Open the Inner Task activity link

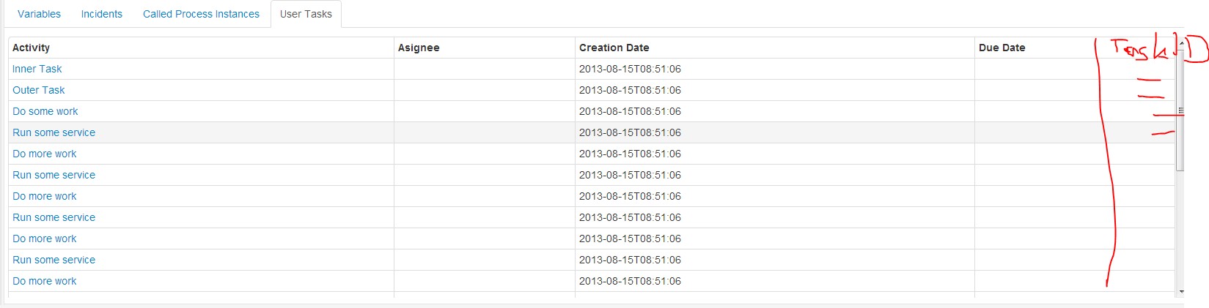[37, 69]
